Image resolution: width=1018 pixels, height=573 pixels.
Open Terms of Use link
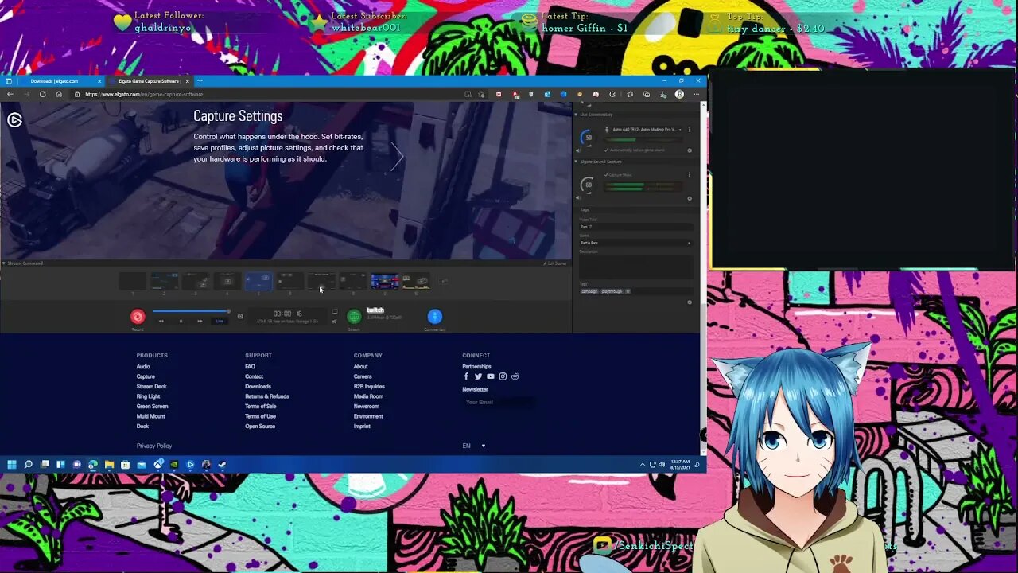click(x=260, y=416)
